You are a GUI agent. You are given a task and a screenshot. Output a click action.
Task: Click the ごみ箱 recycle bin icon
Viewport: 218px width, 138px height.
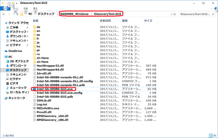7,28
